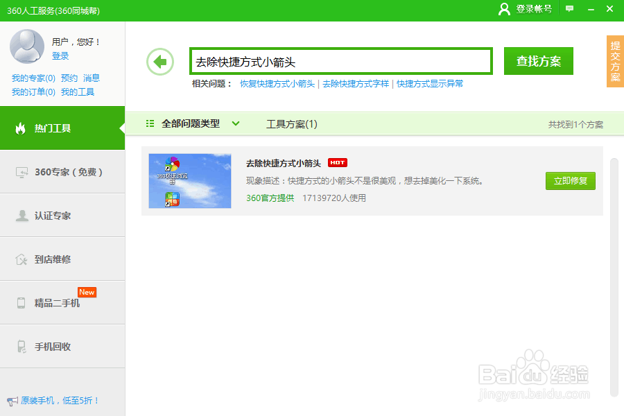Click the 17139720人使用 usage count

pos(334,198)
